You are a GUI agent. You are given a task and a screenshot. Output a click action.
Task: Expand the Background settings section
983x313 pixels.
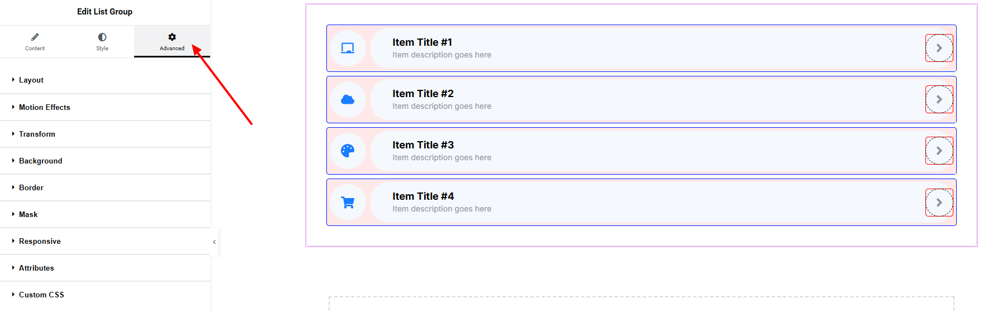40,161
